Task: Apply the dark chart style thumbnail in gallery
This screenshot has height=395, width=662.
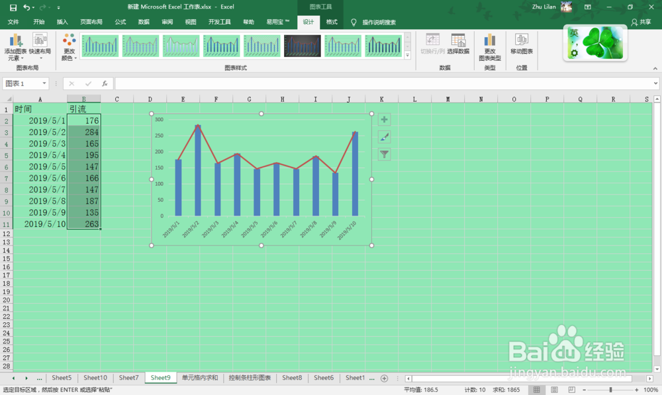Action: click(303, 46)
